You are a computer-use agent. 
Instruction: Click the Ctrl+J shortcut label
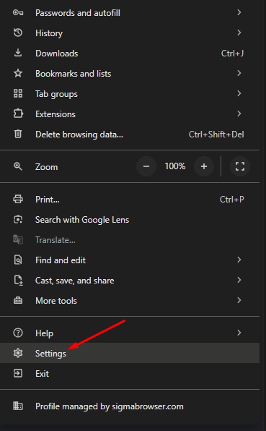click(232, 53)
